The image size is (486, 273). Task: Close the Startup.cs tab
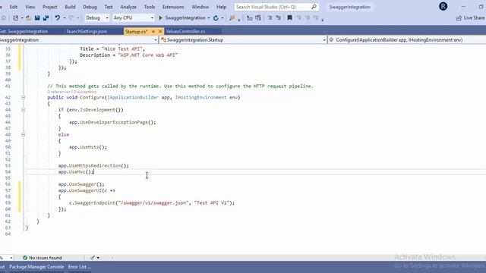coord(160,32)
